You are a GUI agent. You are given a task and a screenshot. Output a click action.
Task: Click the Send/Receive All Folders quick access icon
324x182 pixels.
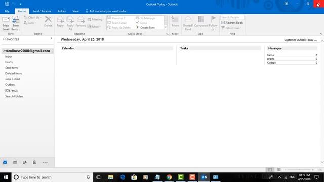click(7, 4)
